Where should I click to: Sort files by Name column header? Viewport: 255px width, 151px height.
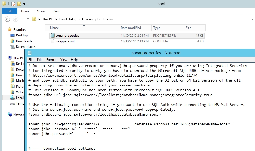pos(82,28)
